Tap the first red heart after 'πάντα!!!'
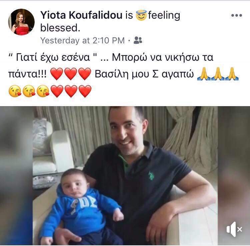250x246 pixels. pos(57,74)
